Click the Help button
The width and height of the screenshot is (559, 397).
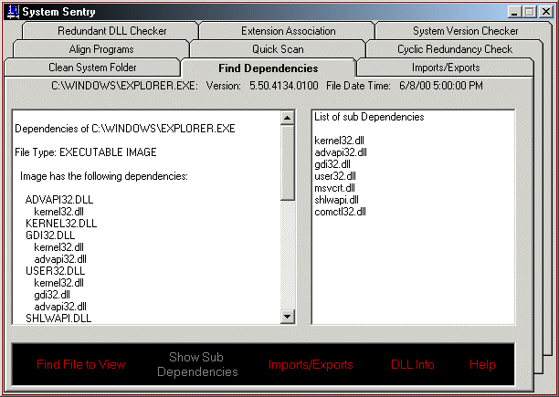click(x=482, y=364)
